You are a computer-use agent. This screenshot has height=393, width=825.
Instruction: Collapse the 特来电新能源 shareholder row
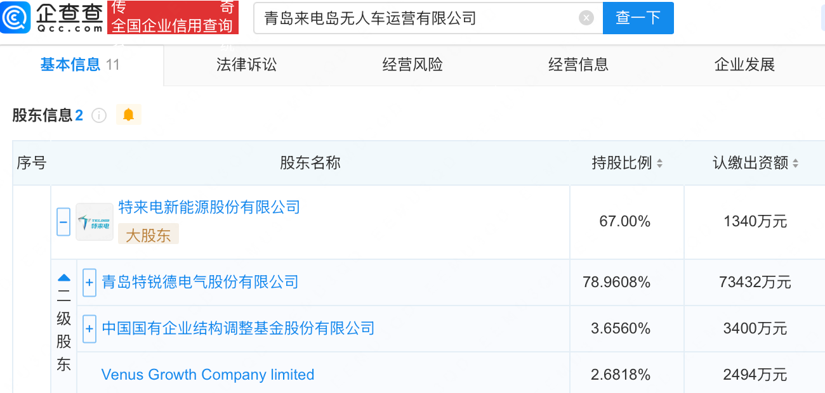[x=63, y=222]
